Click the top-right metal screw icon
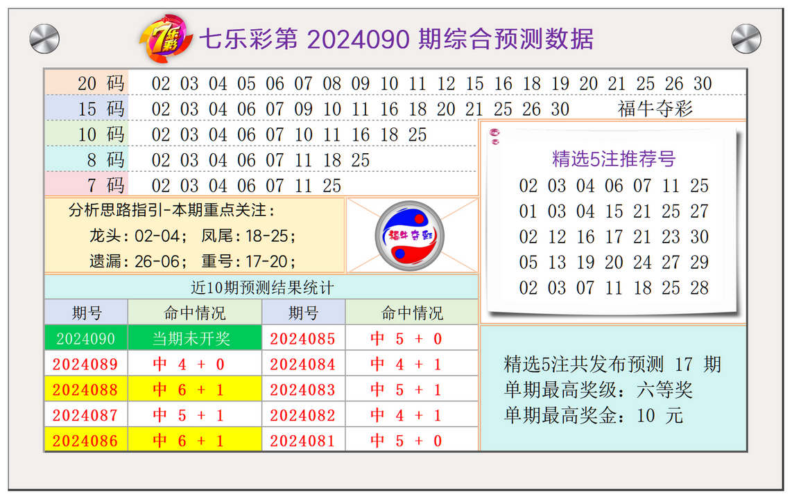This screenshot has height=499, width=792. click(x=746, y=38)
